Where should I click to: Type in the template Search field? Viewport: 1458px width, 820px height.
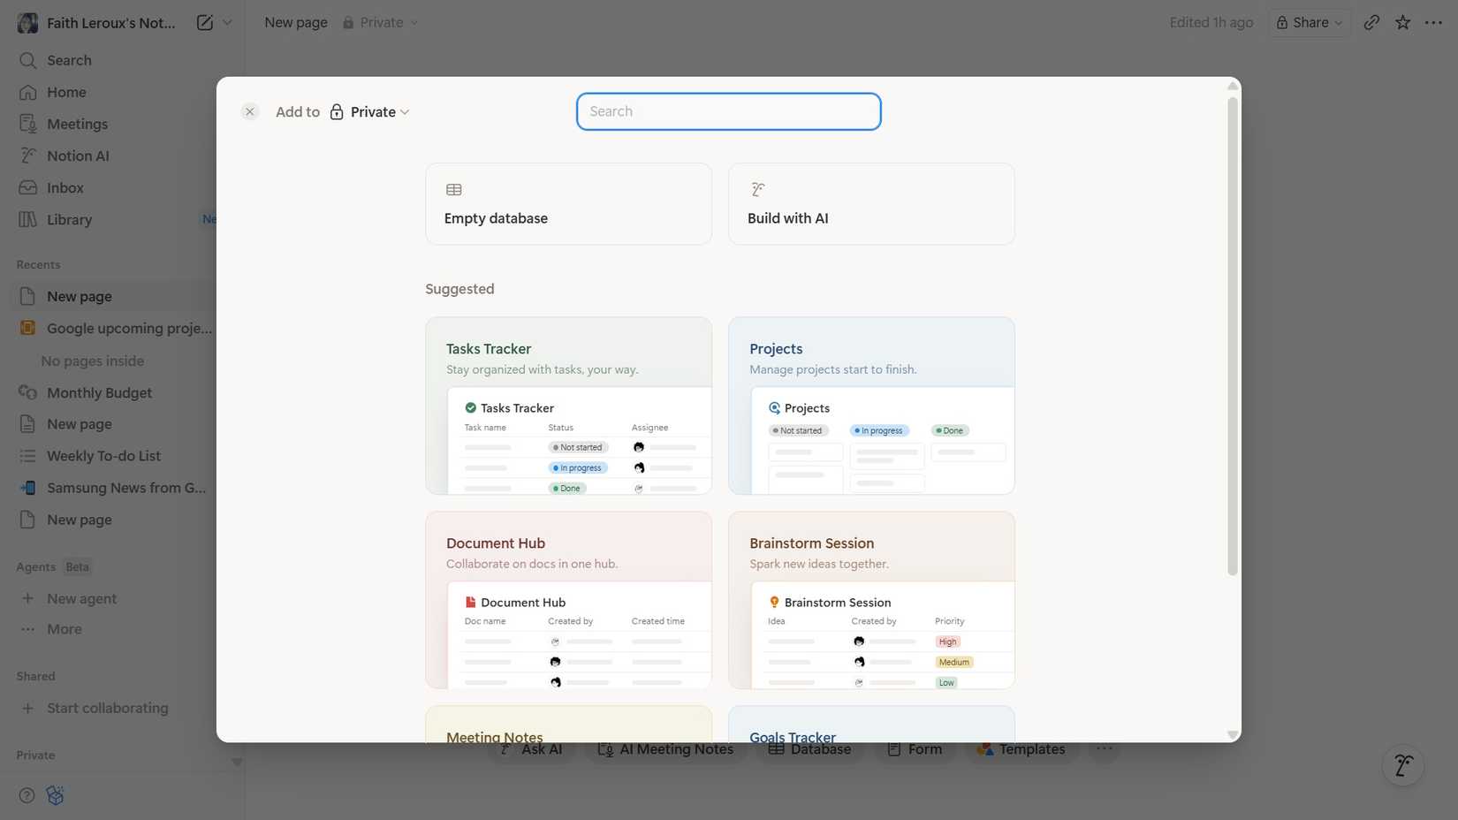click(727, 111)
